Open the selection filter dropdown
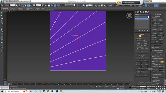 click(x=12, y=5)
